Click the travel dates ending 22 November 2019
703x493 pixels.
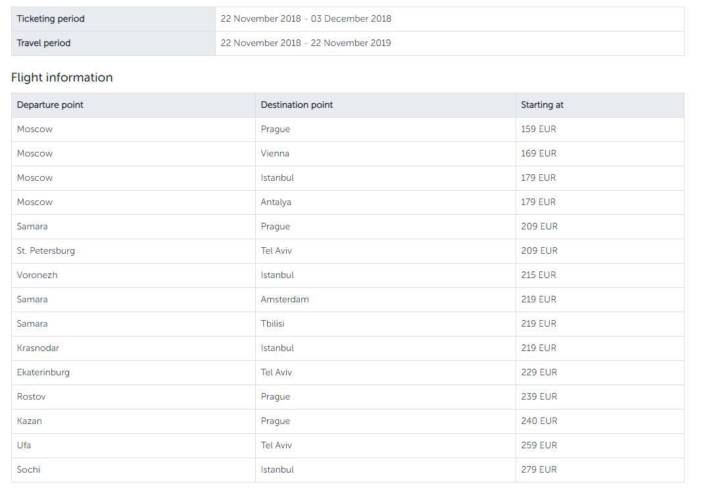[306, 43]
